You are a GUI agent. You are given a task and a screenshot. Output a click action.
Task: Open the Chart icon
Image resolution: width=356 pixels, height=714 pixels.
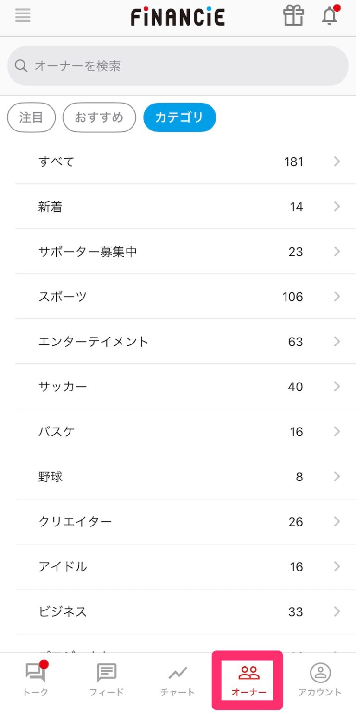click(x=178, y=674)
